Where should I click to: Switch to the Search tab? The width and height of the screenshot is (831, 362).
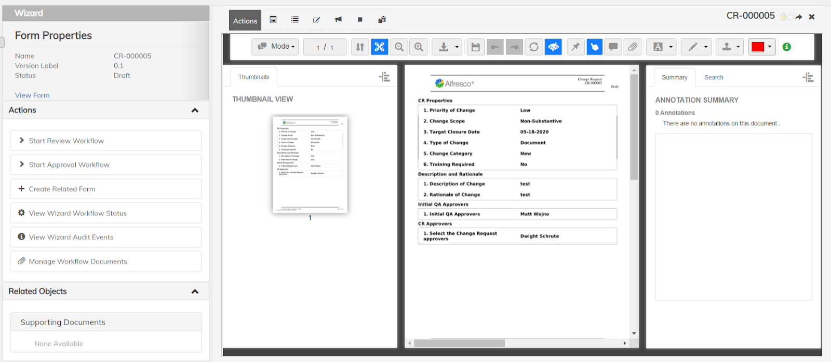[x=714, y=77]
